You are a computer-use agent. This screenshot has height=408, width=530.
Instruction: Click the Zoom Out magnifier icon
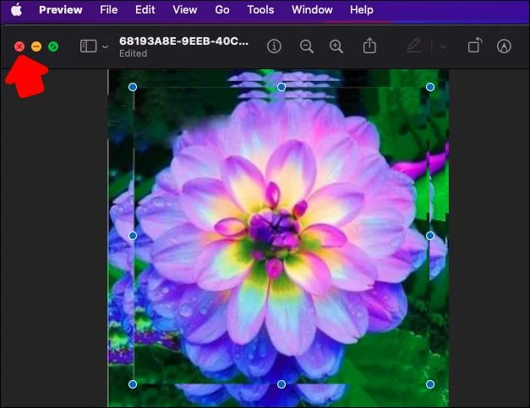(307, 46)
